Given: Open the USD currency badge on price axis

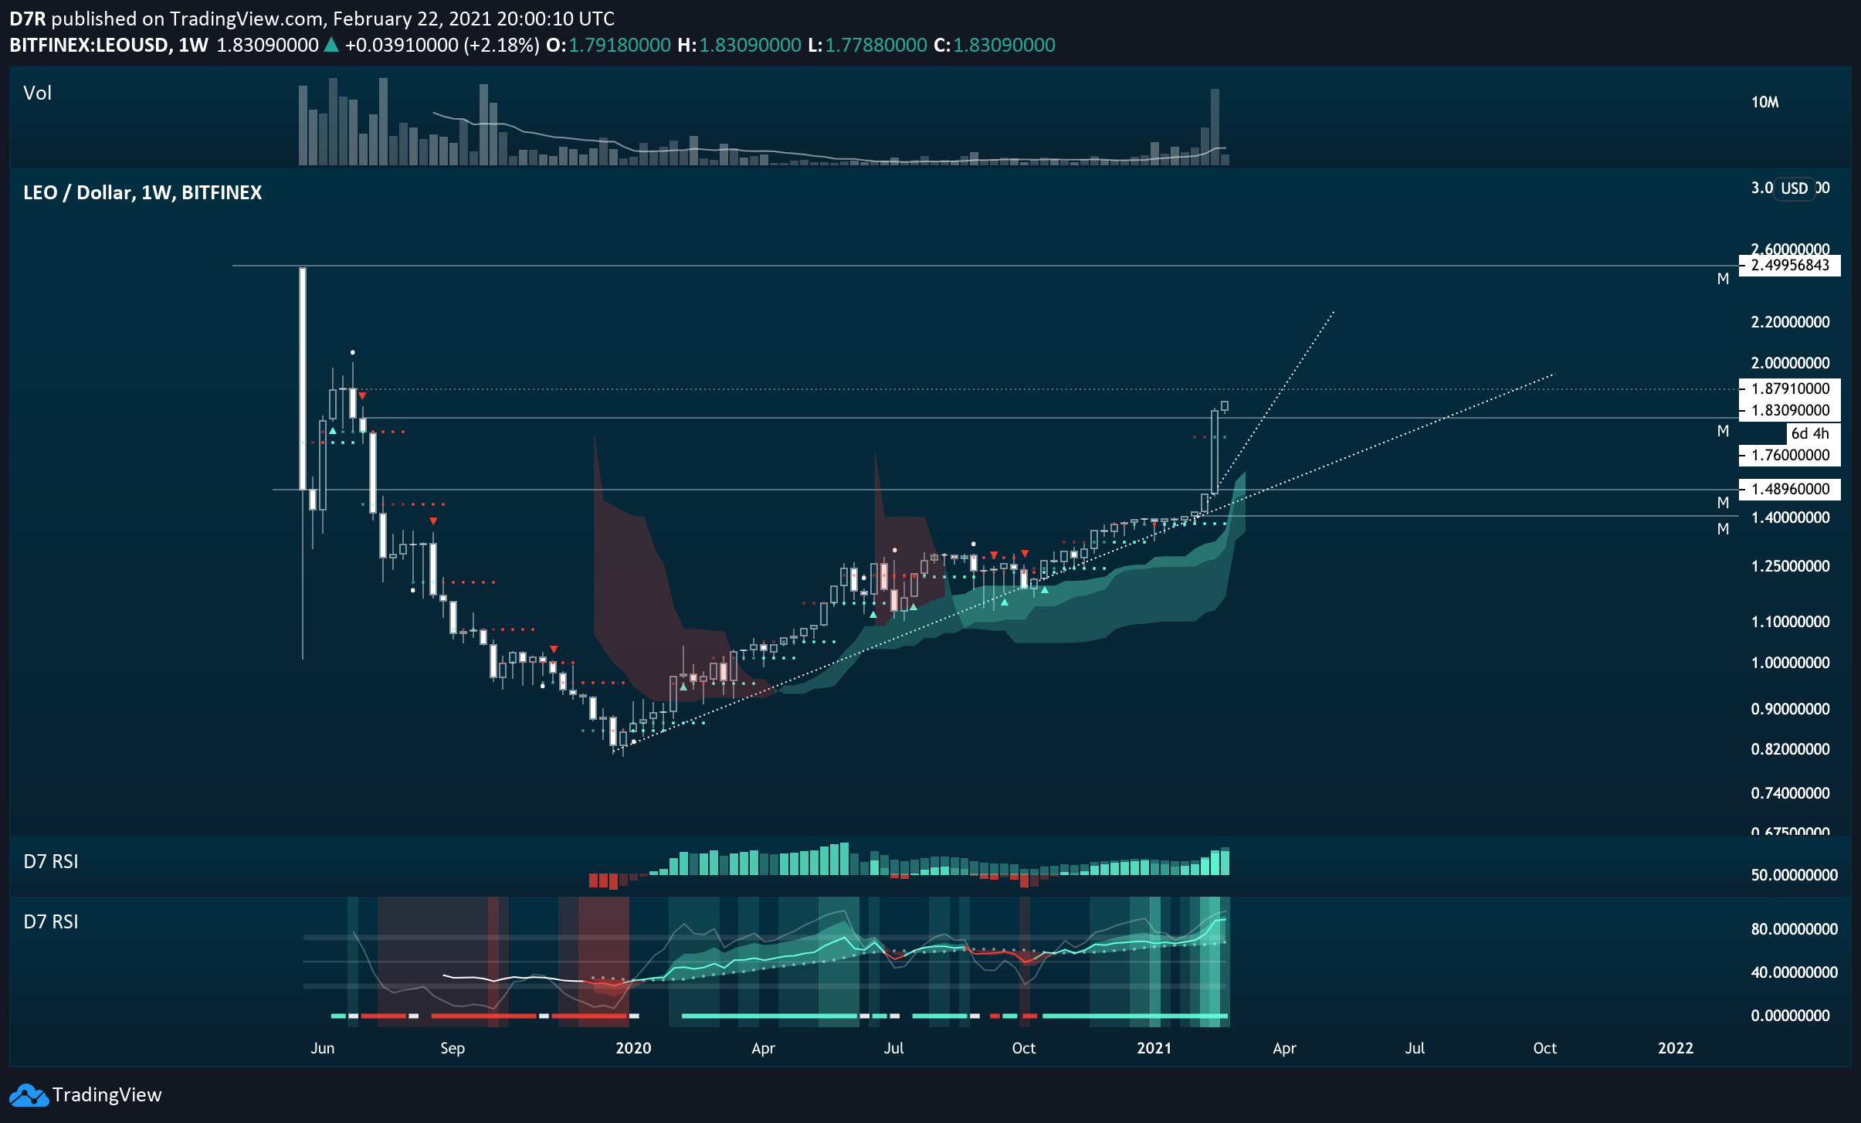Looking at the screenshot, I should point(1794,188).
